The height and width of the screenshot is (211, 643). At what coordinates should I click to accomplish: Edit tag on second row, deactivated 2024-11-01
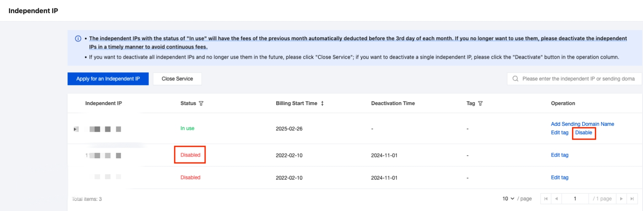[x=559, y=155]
